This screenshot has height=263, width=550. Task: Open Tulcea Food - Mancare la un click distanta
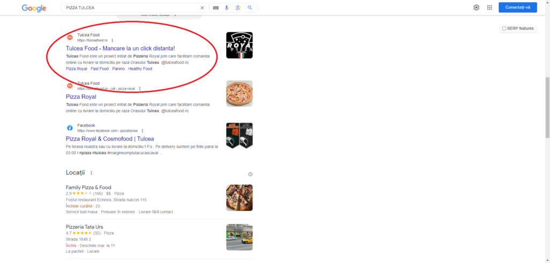pyautogui.click(x=120, y=48)
